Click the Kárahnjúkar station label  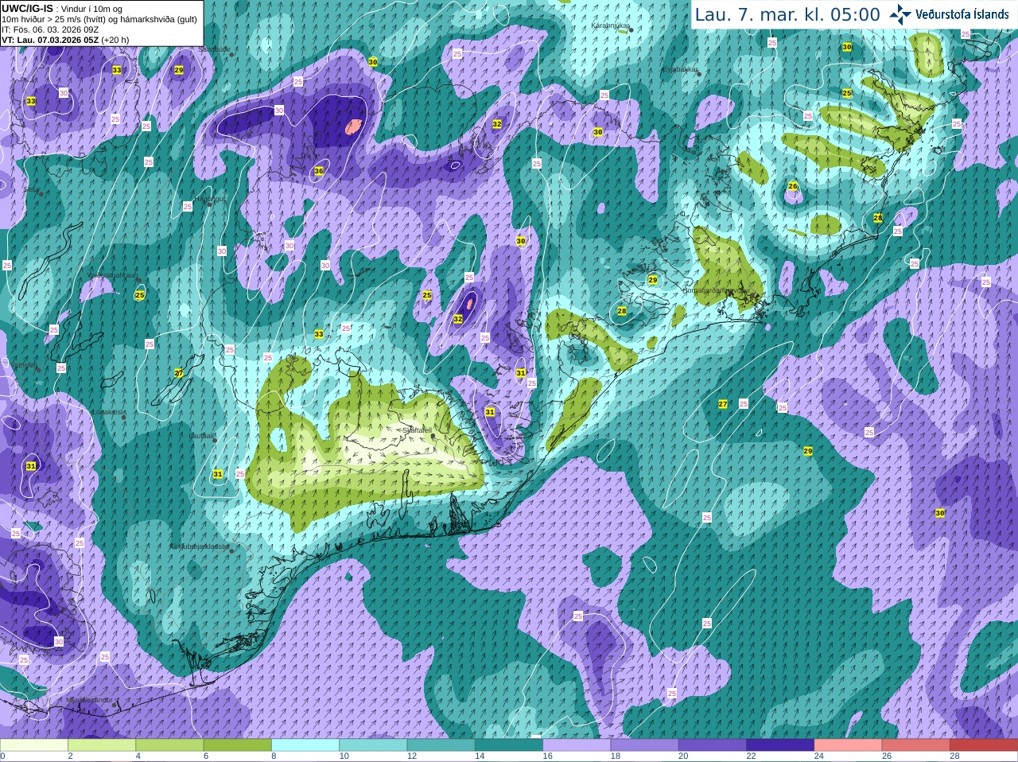(x=610, y=26)
